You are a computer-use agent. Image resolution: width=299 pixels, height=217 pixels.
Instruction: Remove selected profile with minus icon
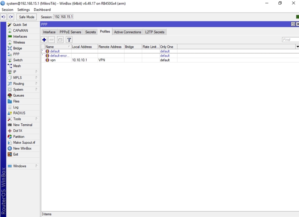51,40
